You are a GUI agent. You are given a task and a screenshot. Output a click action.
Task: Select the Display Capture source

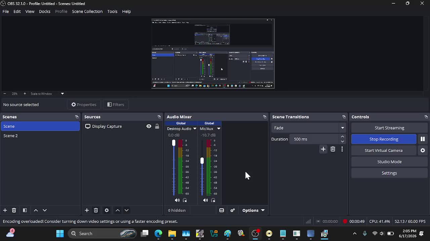coord(107,126)
